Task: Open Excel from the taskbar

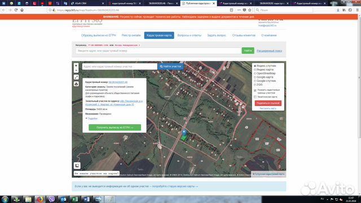Action: (x=75, y=199)
